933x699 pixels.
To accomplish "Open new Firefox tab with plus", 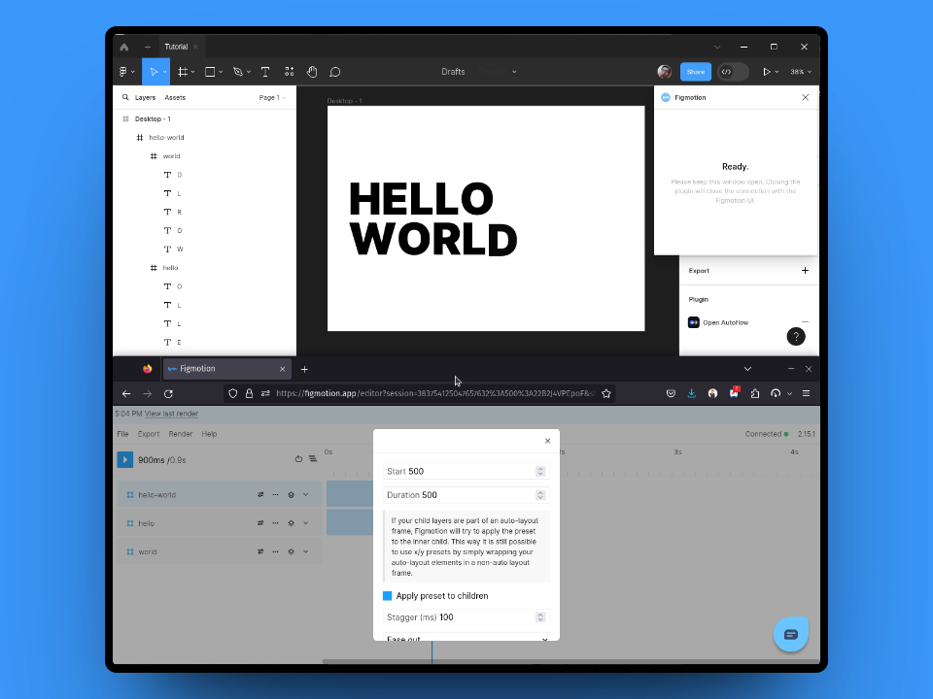I will (304, 369).
